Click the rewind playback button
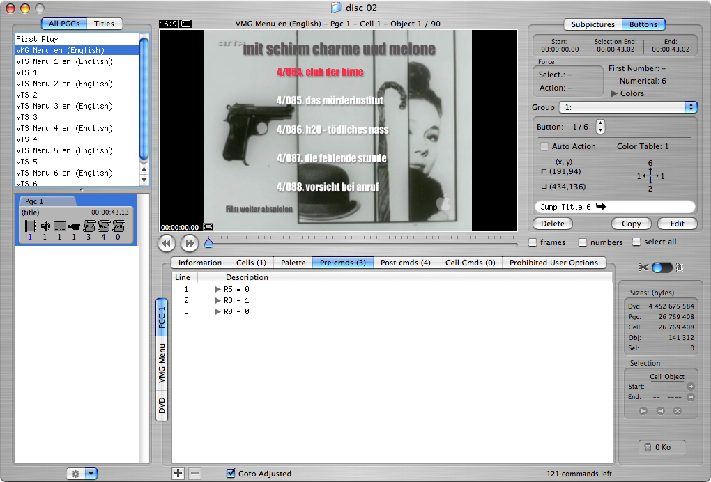The image size is (711, 482). (x=167, y=243)
